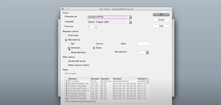
Task: Click row number 1 in preview
Action: pyautogui.click(x=66, y=81)
